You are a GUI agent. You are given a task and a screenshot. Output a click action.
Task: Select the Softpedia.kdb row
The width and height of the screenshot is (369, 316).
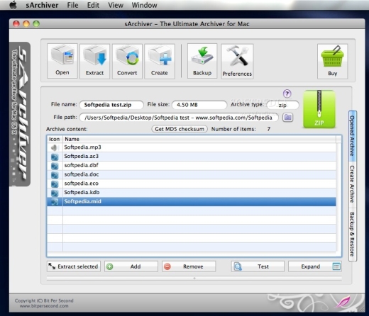192,193
